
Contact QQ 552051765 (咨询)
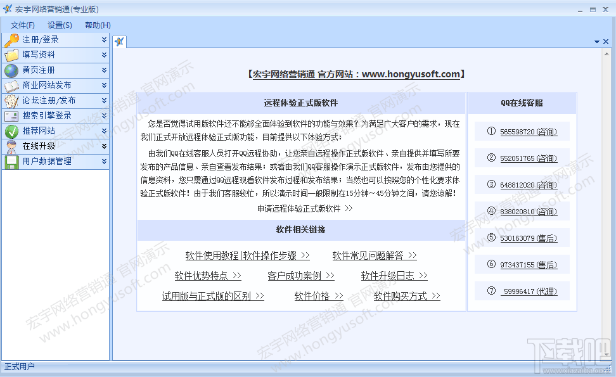coord(529,158)
